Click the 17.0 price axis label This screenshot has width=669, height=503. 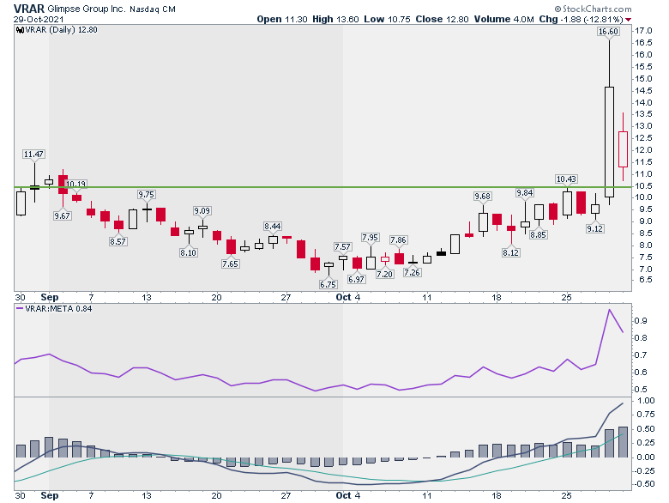click(x=644, y=31)
